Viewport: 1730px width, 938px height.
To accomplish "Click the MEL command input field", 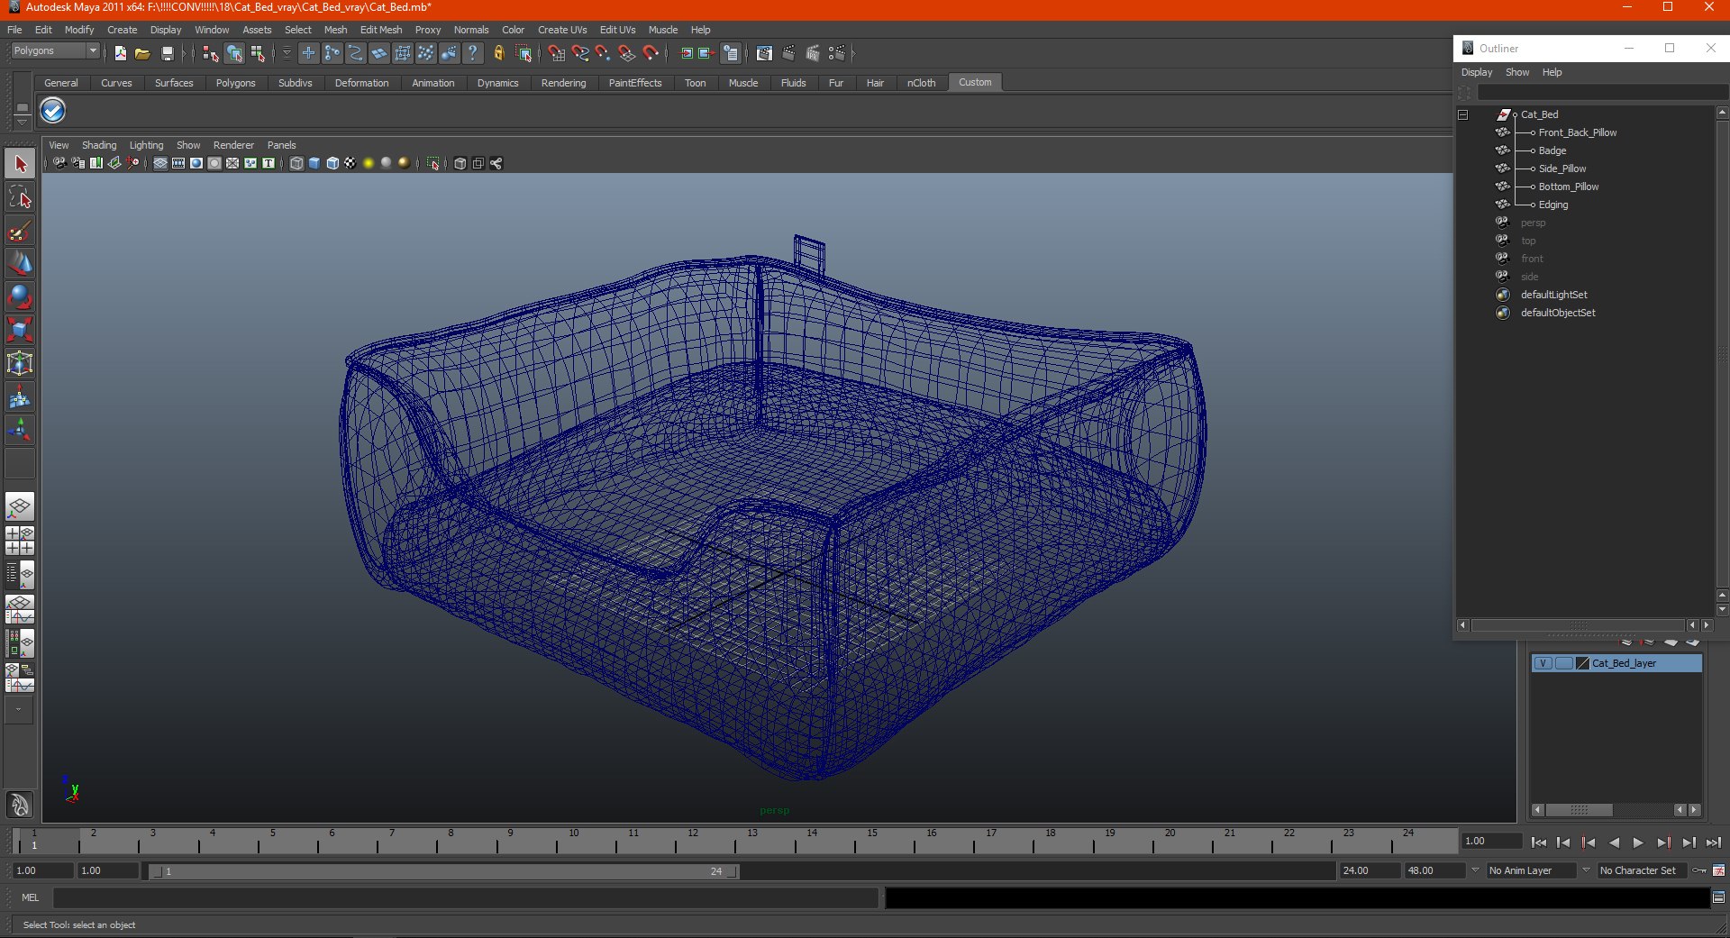I will tap(465, 897).
